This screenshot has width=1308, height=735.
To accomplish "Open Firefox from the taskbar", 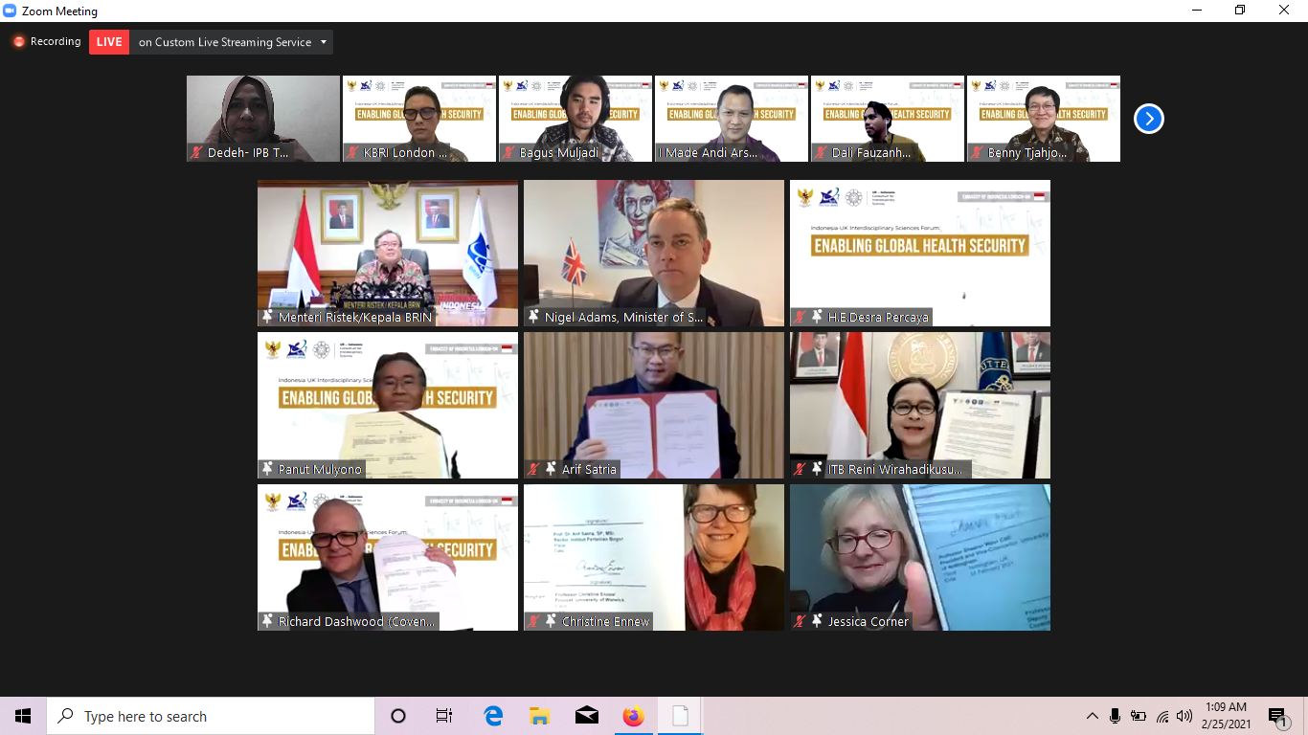I will pyautogui.click(x=633, y=716).
